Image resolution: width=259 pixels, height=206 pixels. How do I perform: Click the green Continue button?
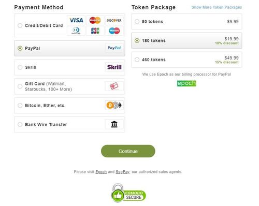128,151
